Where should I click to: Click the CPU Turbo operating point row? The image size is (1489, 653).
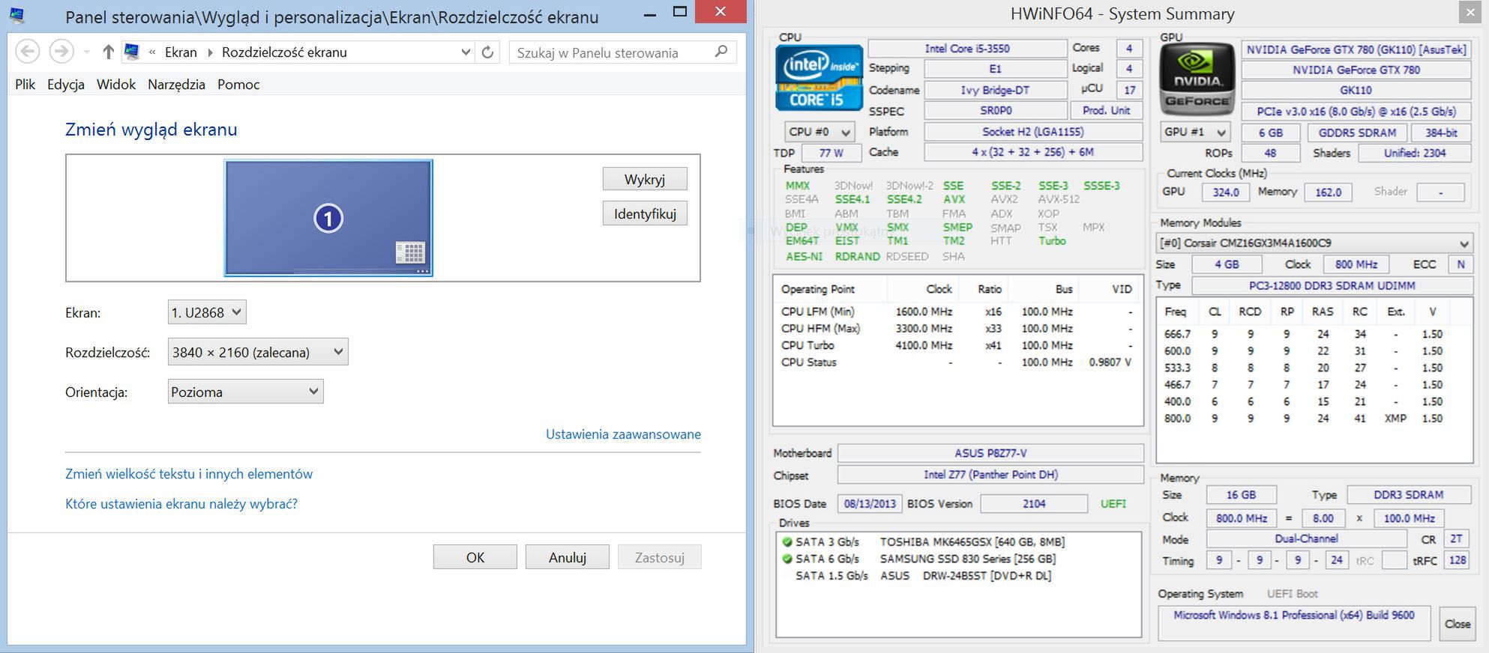957,345
